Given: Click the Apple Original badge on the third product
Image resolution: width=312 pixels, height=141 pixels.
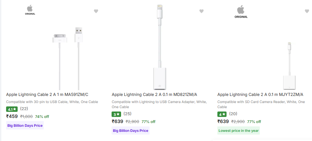Looking at the screenshot, I should [x=241, y=12].
